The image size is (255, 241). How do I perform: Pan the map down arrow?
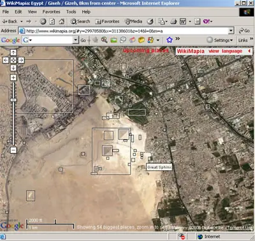13,68
